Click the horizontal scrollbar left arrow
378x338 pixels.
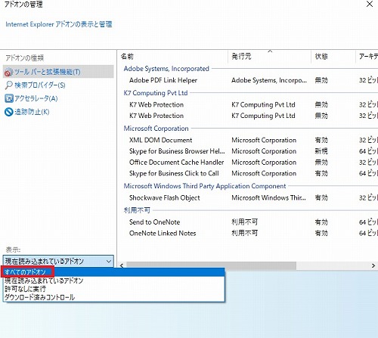pos(122,265)
